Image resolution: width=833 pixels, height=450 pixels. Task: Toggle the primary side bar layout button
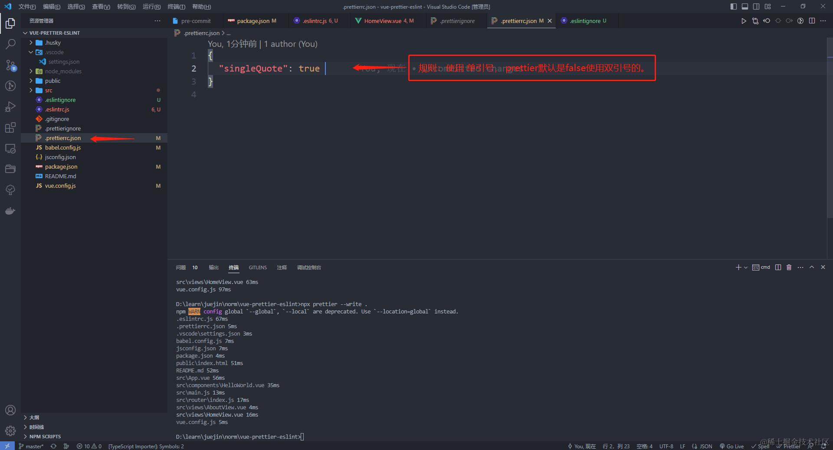[x=734, y=7]
